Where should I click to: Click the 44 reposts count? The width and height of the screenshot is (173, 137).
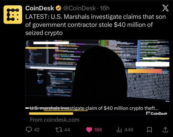pyautogui.click(x=67, y=130)
